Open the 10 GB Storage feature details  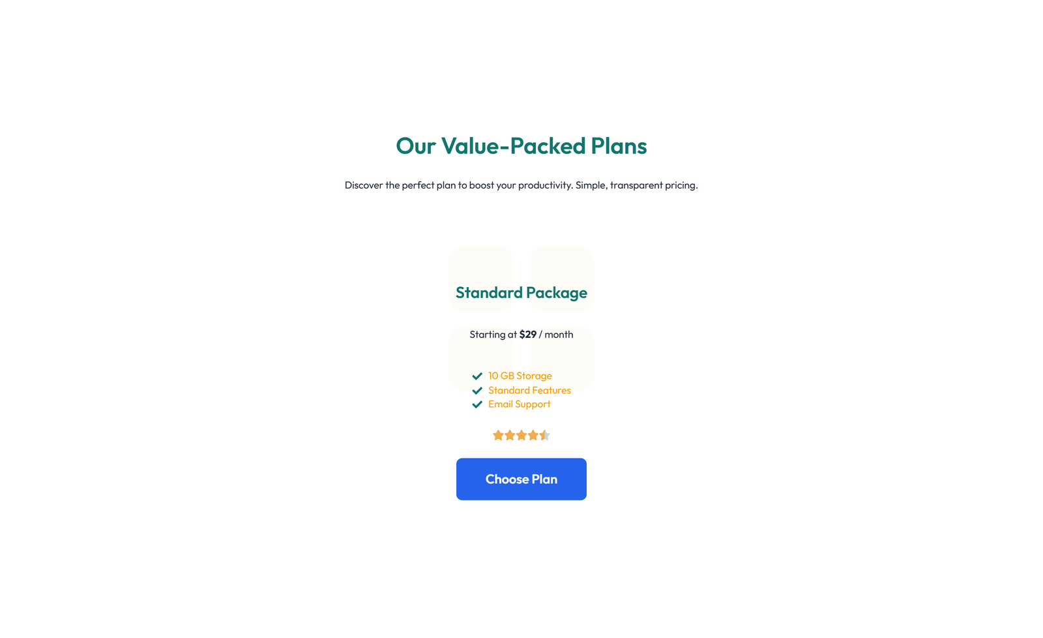520,376
